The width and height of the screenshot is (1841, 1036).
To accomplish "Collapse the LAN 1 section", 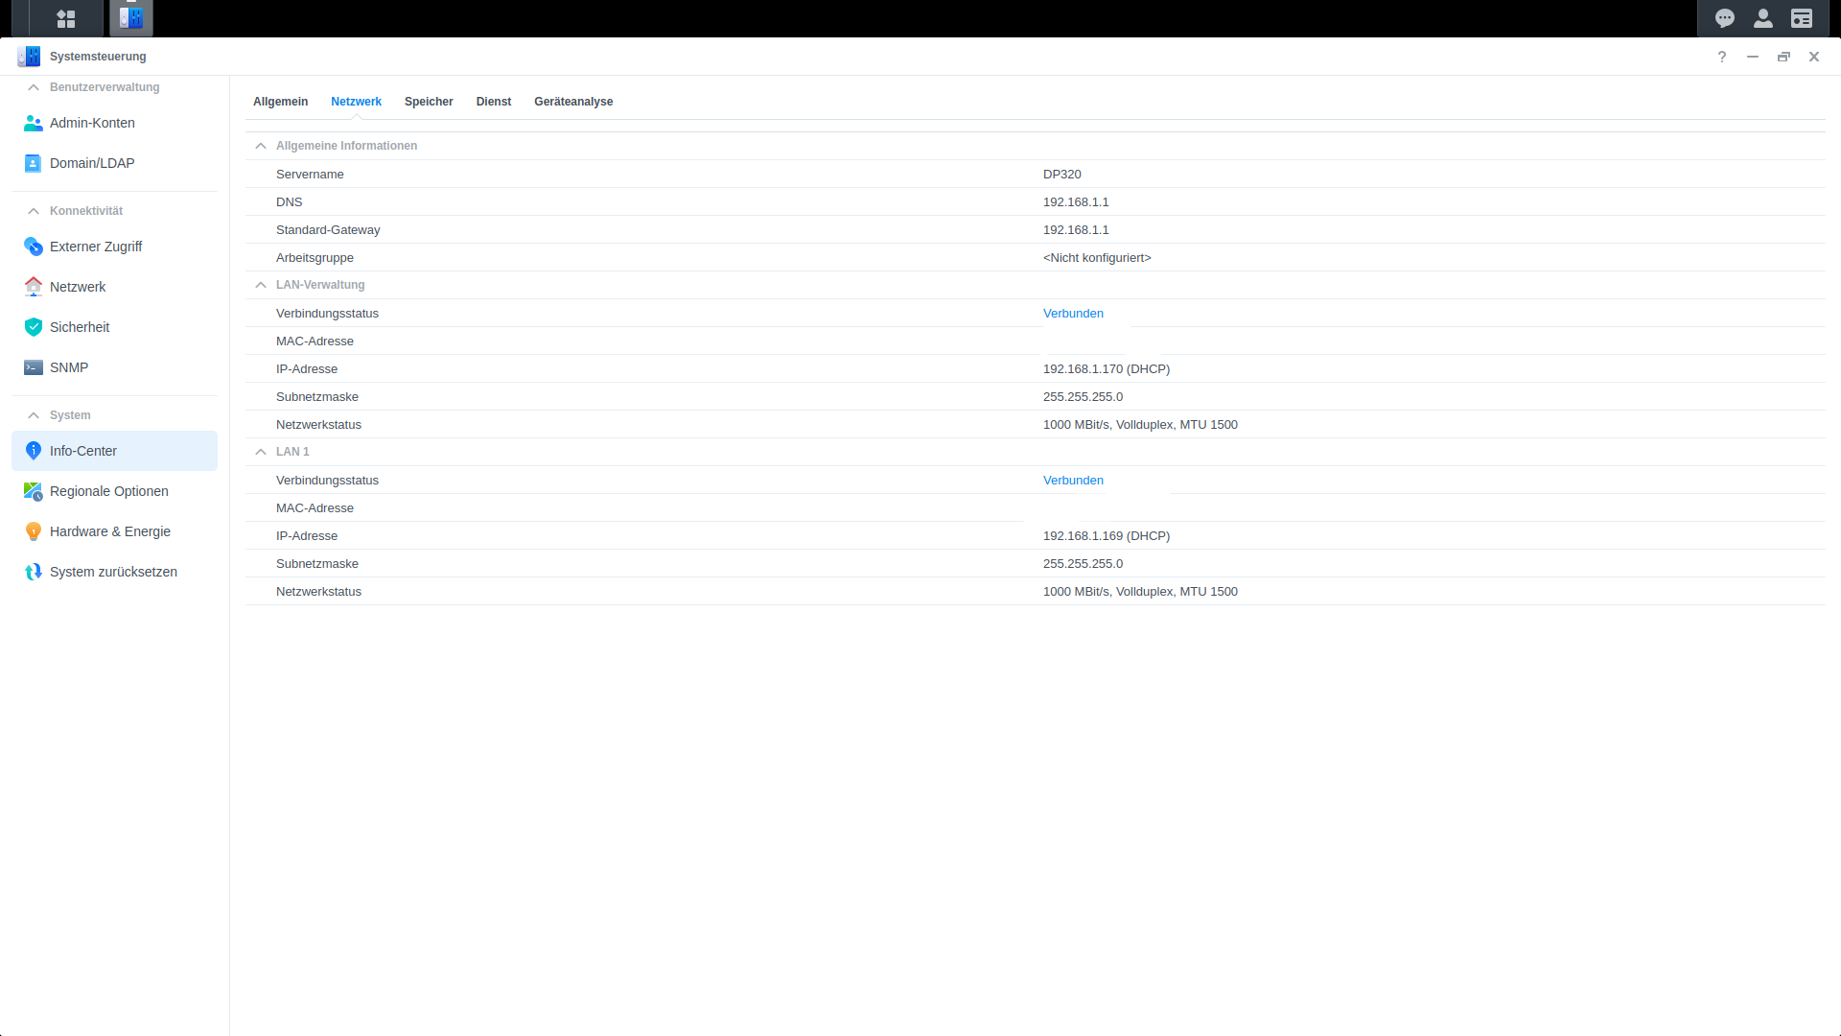I will (261, 452).
